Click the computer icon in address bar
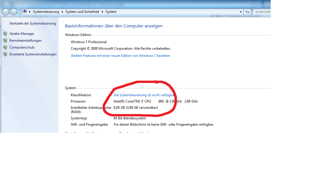The width and height of the screenshot is (330, 185). coord(25,11)
